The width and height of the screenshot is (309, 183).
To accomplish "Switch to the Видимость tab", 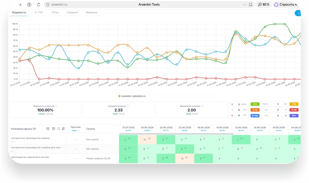I will [x=19, y=12].
